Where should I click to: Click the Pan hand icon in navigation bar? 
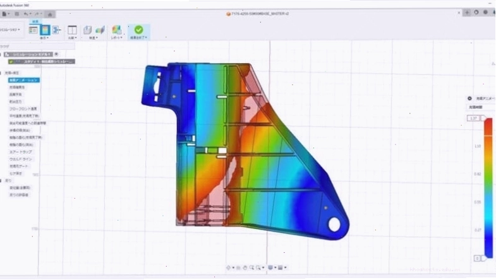(245, 267)
